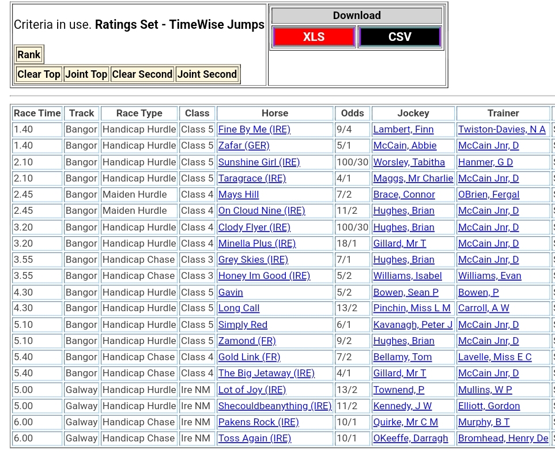Show Joint Second rated horses

207,74
